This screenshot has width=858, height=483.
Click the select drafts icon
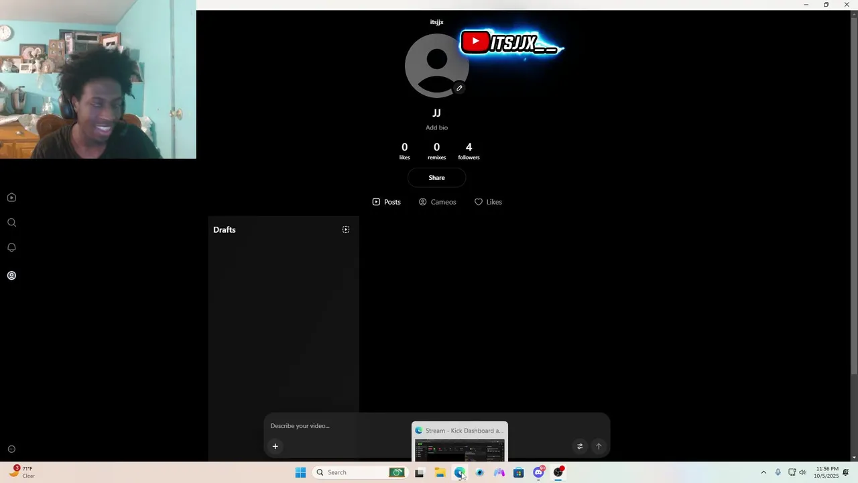point(346,229)
